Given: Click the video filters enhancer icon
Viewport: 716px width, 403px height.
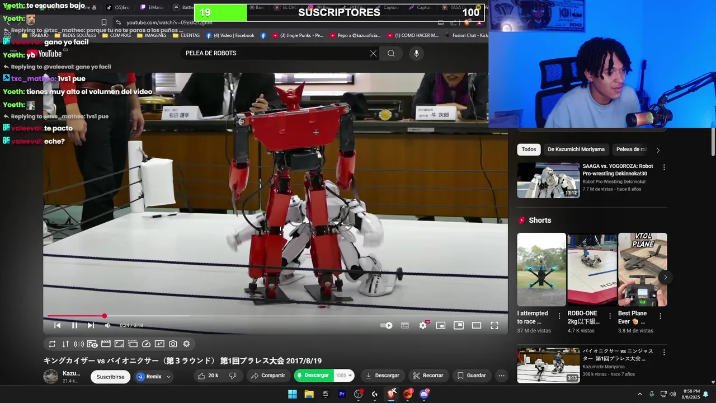Looking at the screenshot, I should click(159, 344).
